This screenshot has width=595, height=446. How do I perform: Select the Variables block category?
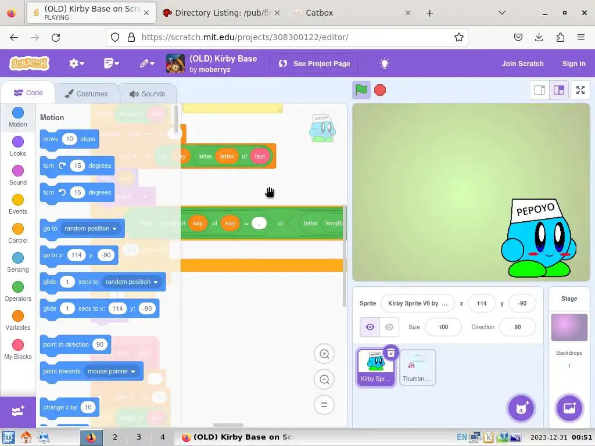click(x=18, y=321)
